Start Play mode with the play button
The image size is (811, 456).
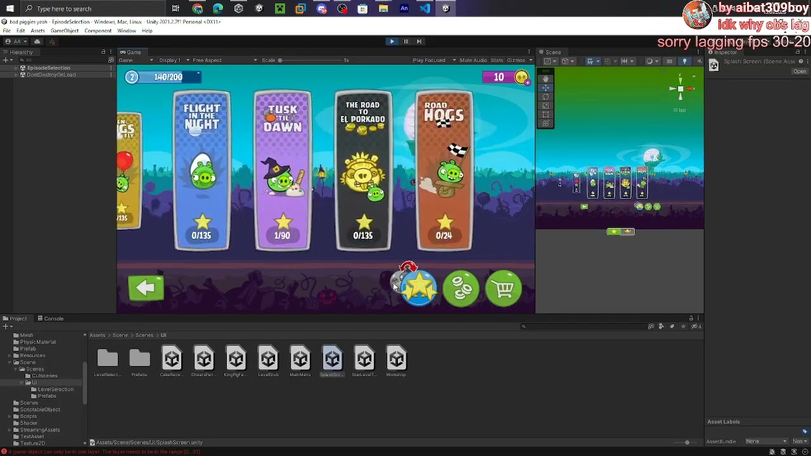pyautogui.click(x=392, y=41)
